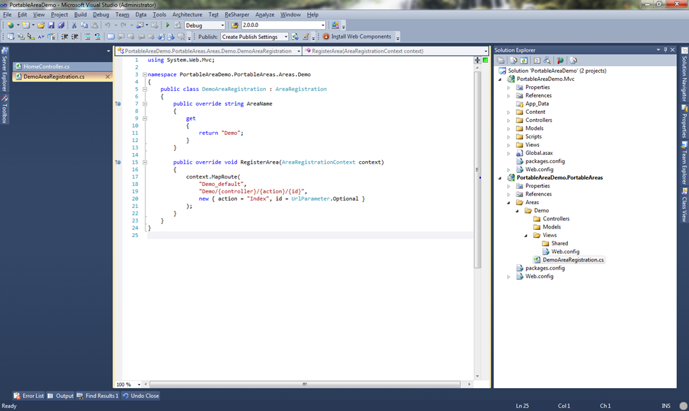This screenshot has height=411, width=689.
Task: Select Global.asax in Solution Explorer
Action: tap(539, 153)
